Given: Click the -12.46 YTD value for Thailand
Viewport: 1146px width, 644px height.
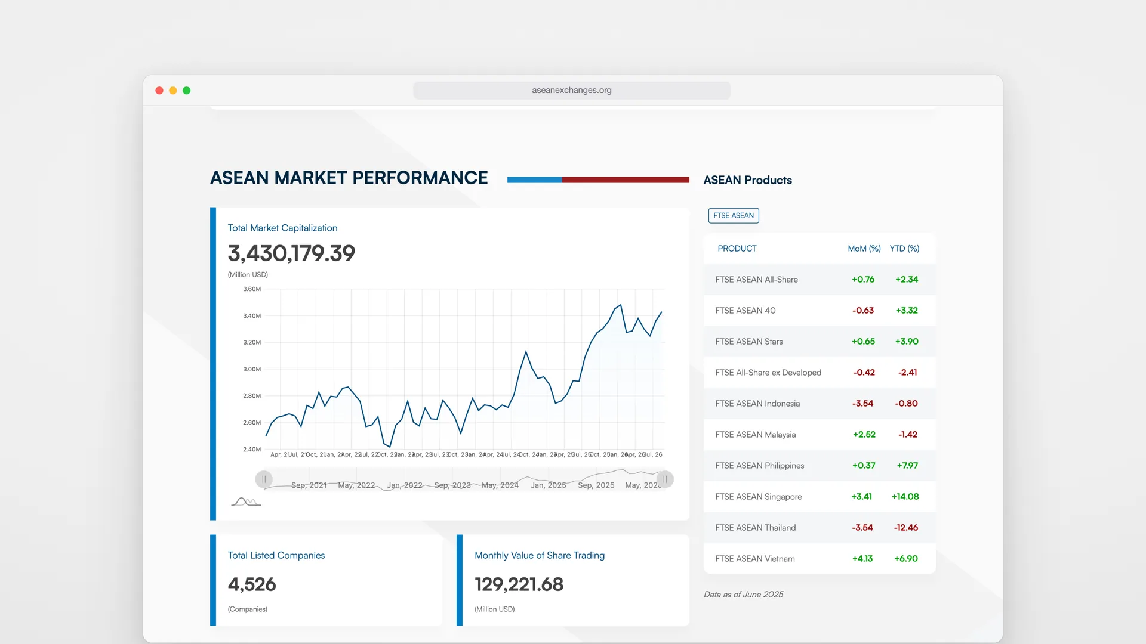Looking at the screenshot, I should (906, 527).
